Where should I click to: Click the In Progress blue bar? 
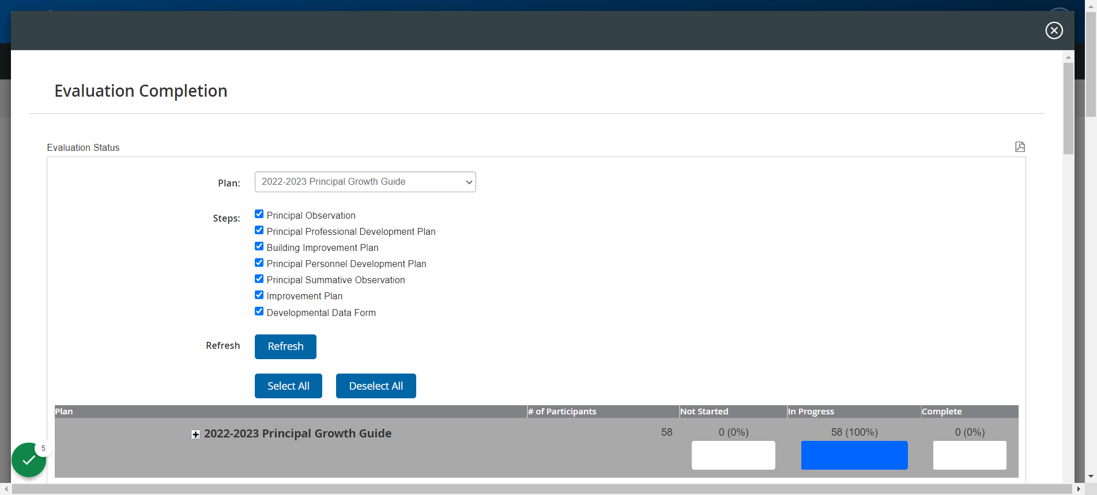click(x=854, y=455)
